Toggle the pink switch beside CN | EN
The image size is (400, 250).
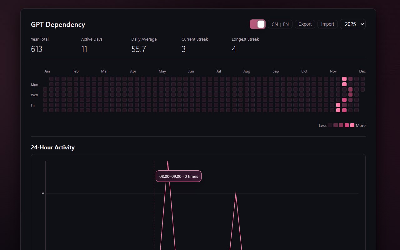click(257, 24)
